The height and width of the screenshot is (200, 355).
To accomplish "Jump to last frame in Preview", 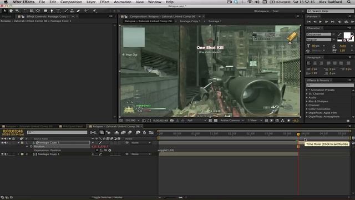I will click(x=333, y=22).
